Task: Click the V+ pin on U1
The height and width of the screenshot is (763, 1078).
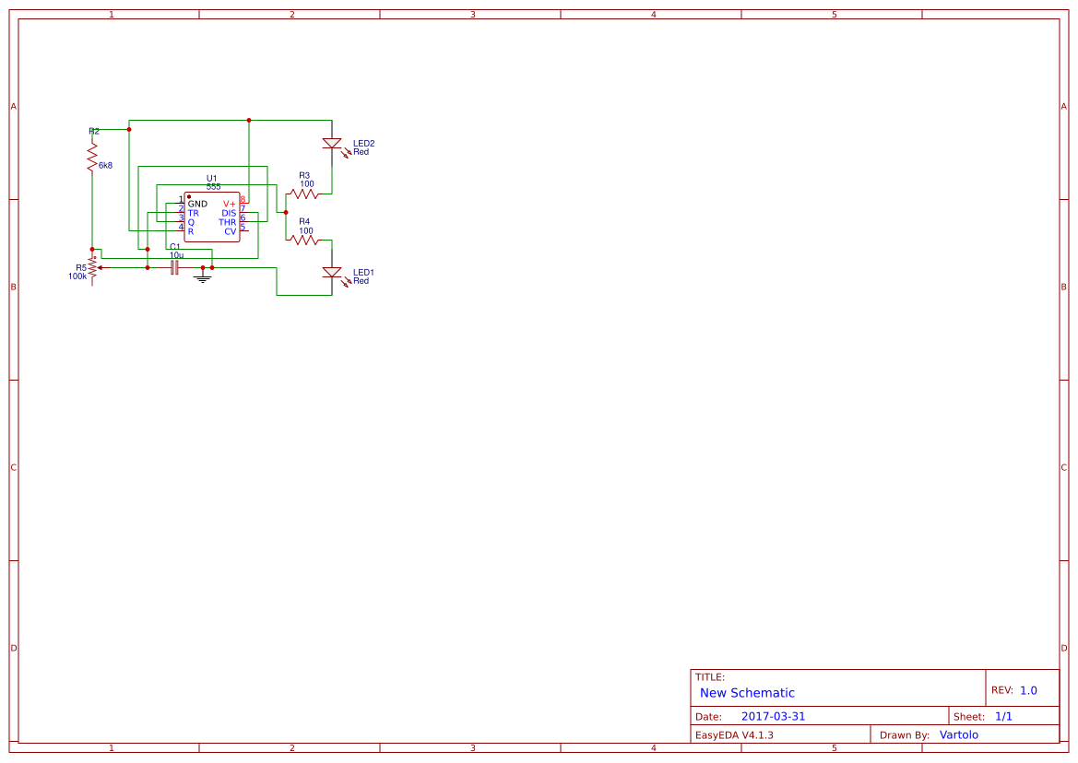Action: click(x=229, y=204)
